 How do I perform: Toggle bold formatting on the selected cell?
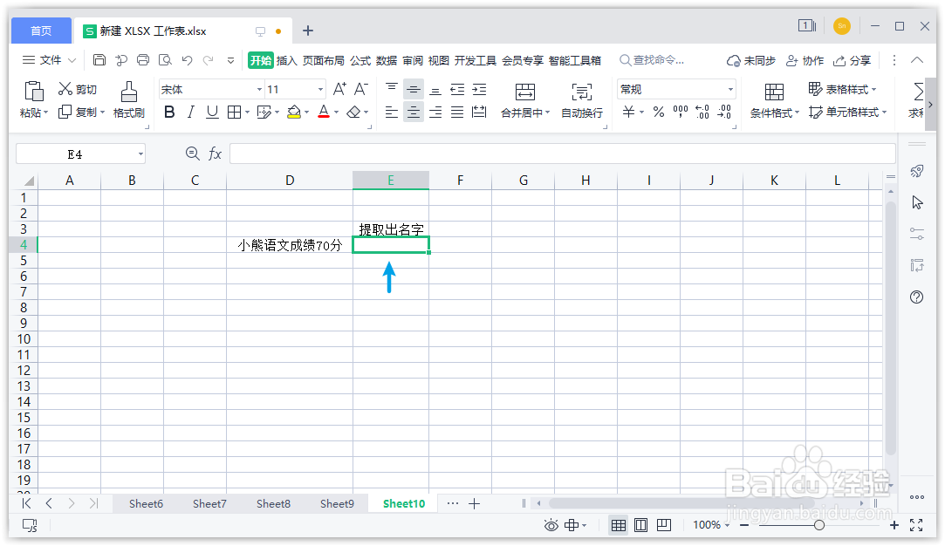tap(168, 112)
